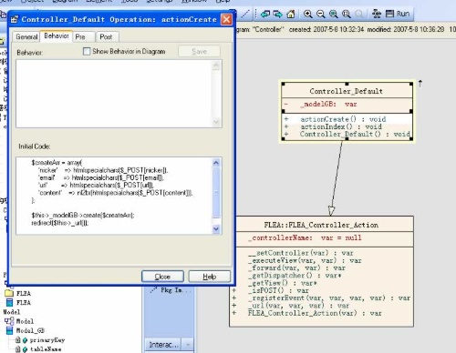Viewport: 456px width, 353px height.
Task: Select the diagonal line connector tool icon
Action: (x=245, y=14)
